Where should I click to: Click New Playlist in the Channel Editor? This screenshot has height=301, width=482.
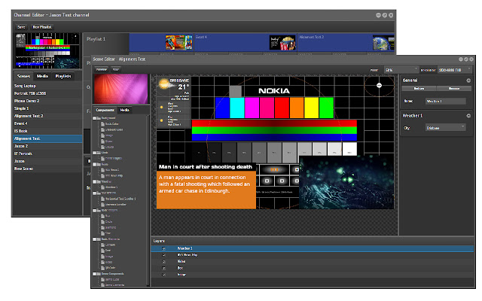point(42,27)
